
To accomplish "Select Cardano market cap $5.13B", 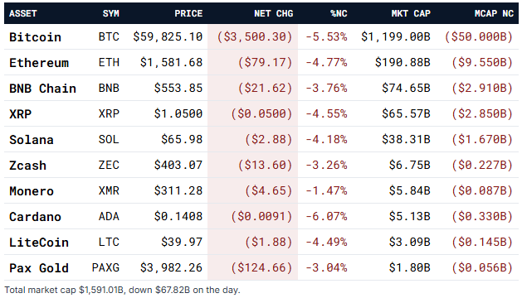I will click(x=410, y=216).
